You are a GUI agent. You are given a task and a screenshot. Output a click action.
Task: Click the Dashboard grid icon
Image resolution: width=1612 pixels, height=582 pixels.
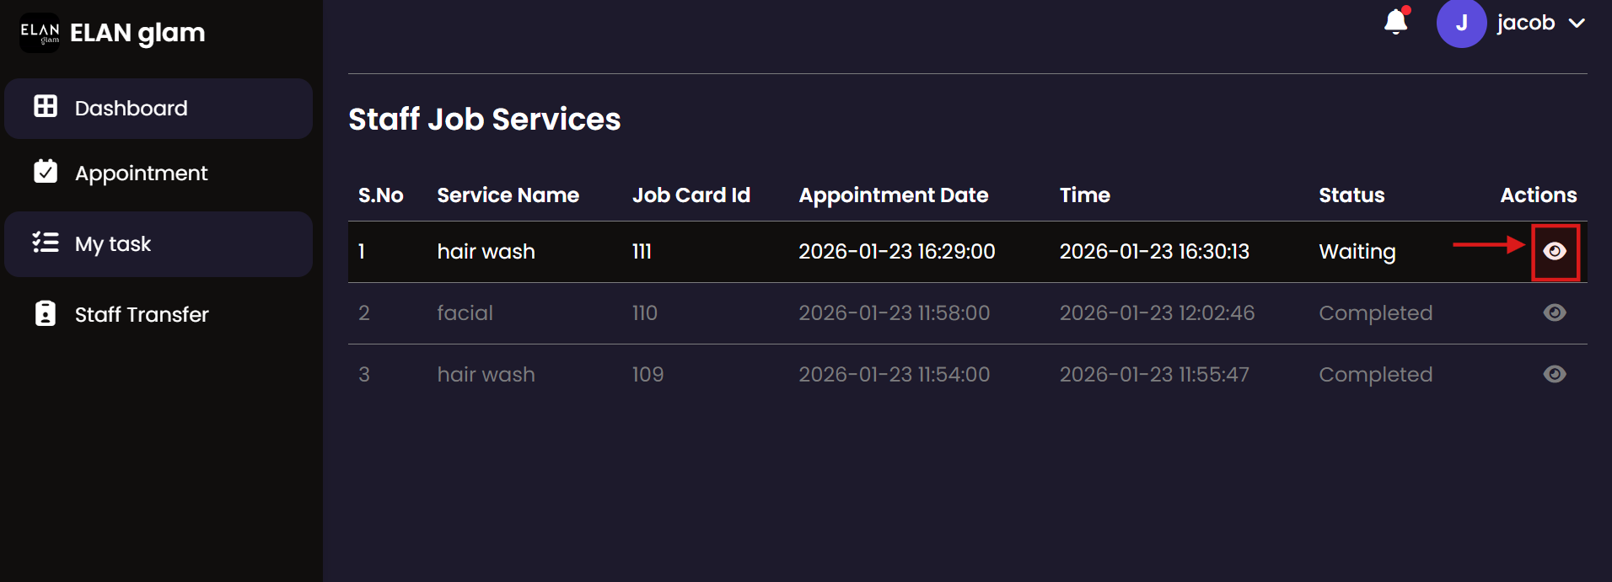pos(46,106)
